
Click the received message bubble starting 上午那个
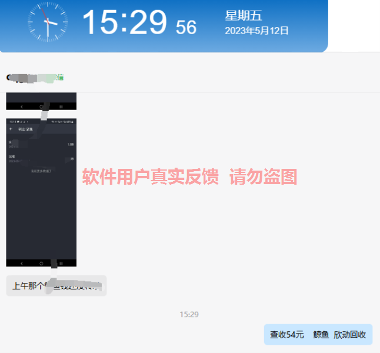(x=56, y=286)
